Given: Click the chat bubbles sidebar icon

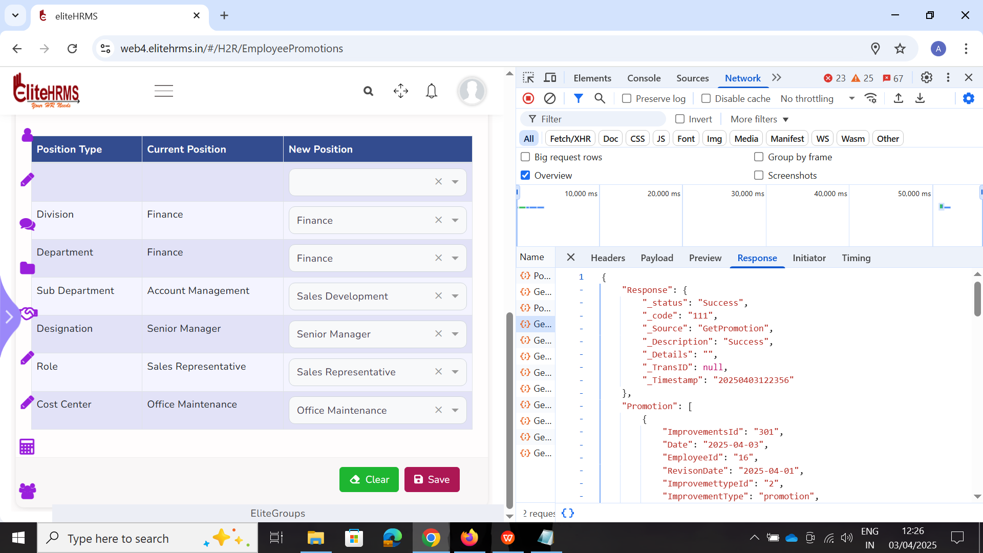Looking at the screenshot, I should [x=27, y=224].
